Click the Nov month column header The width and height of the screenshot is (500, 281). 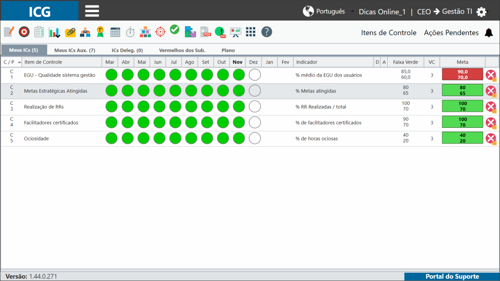tap(238, 62)
